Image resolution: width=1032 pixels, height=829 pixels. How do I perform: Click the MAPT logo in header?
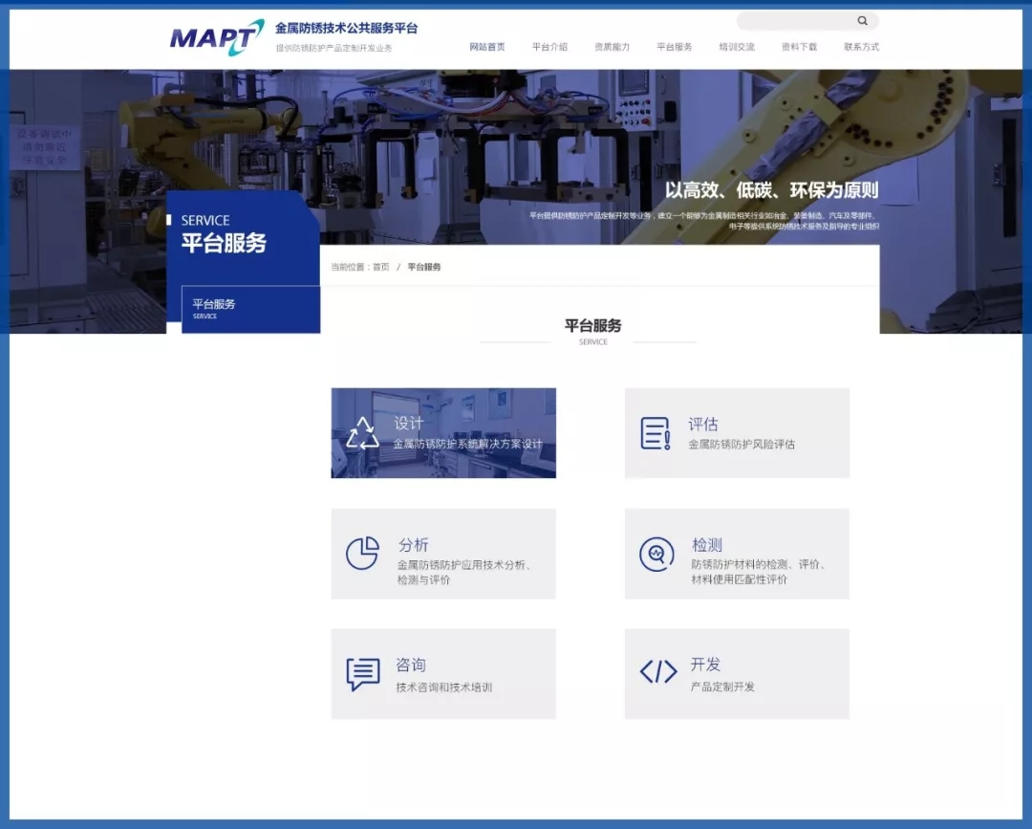[x=217, y=37]
